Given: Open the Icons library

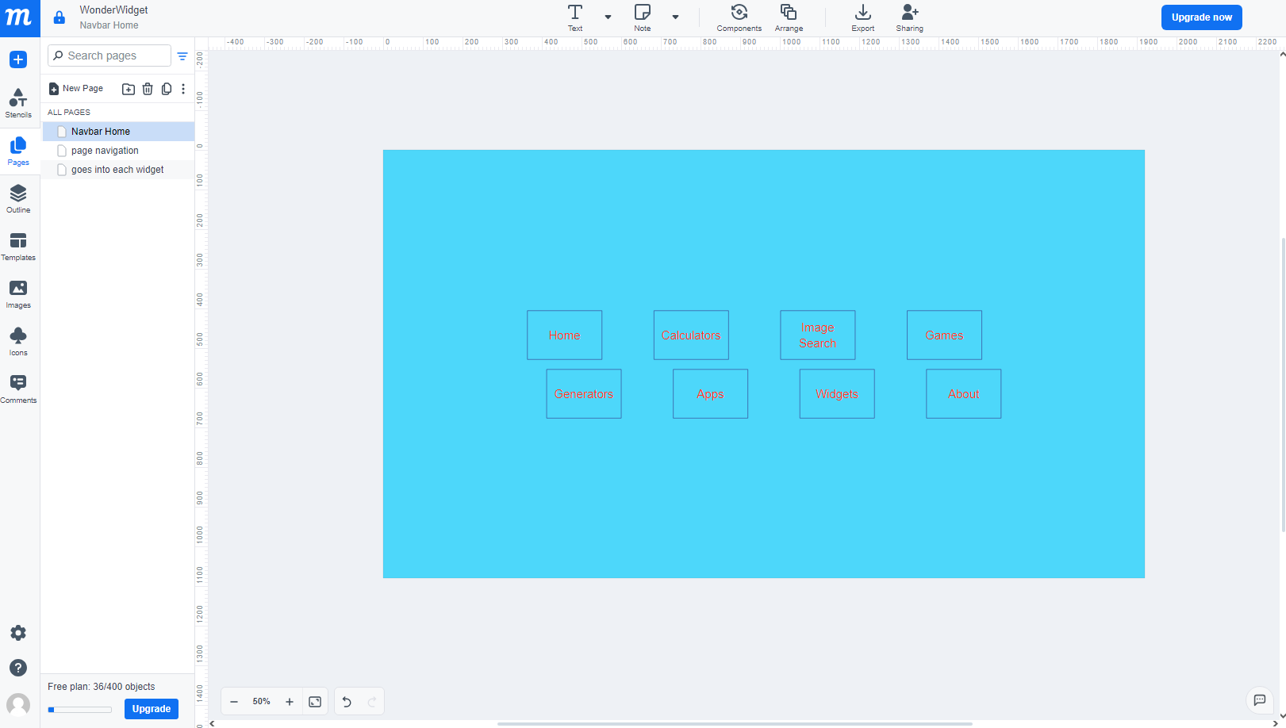Looking at the screenshot, I should (18, 341).
